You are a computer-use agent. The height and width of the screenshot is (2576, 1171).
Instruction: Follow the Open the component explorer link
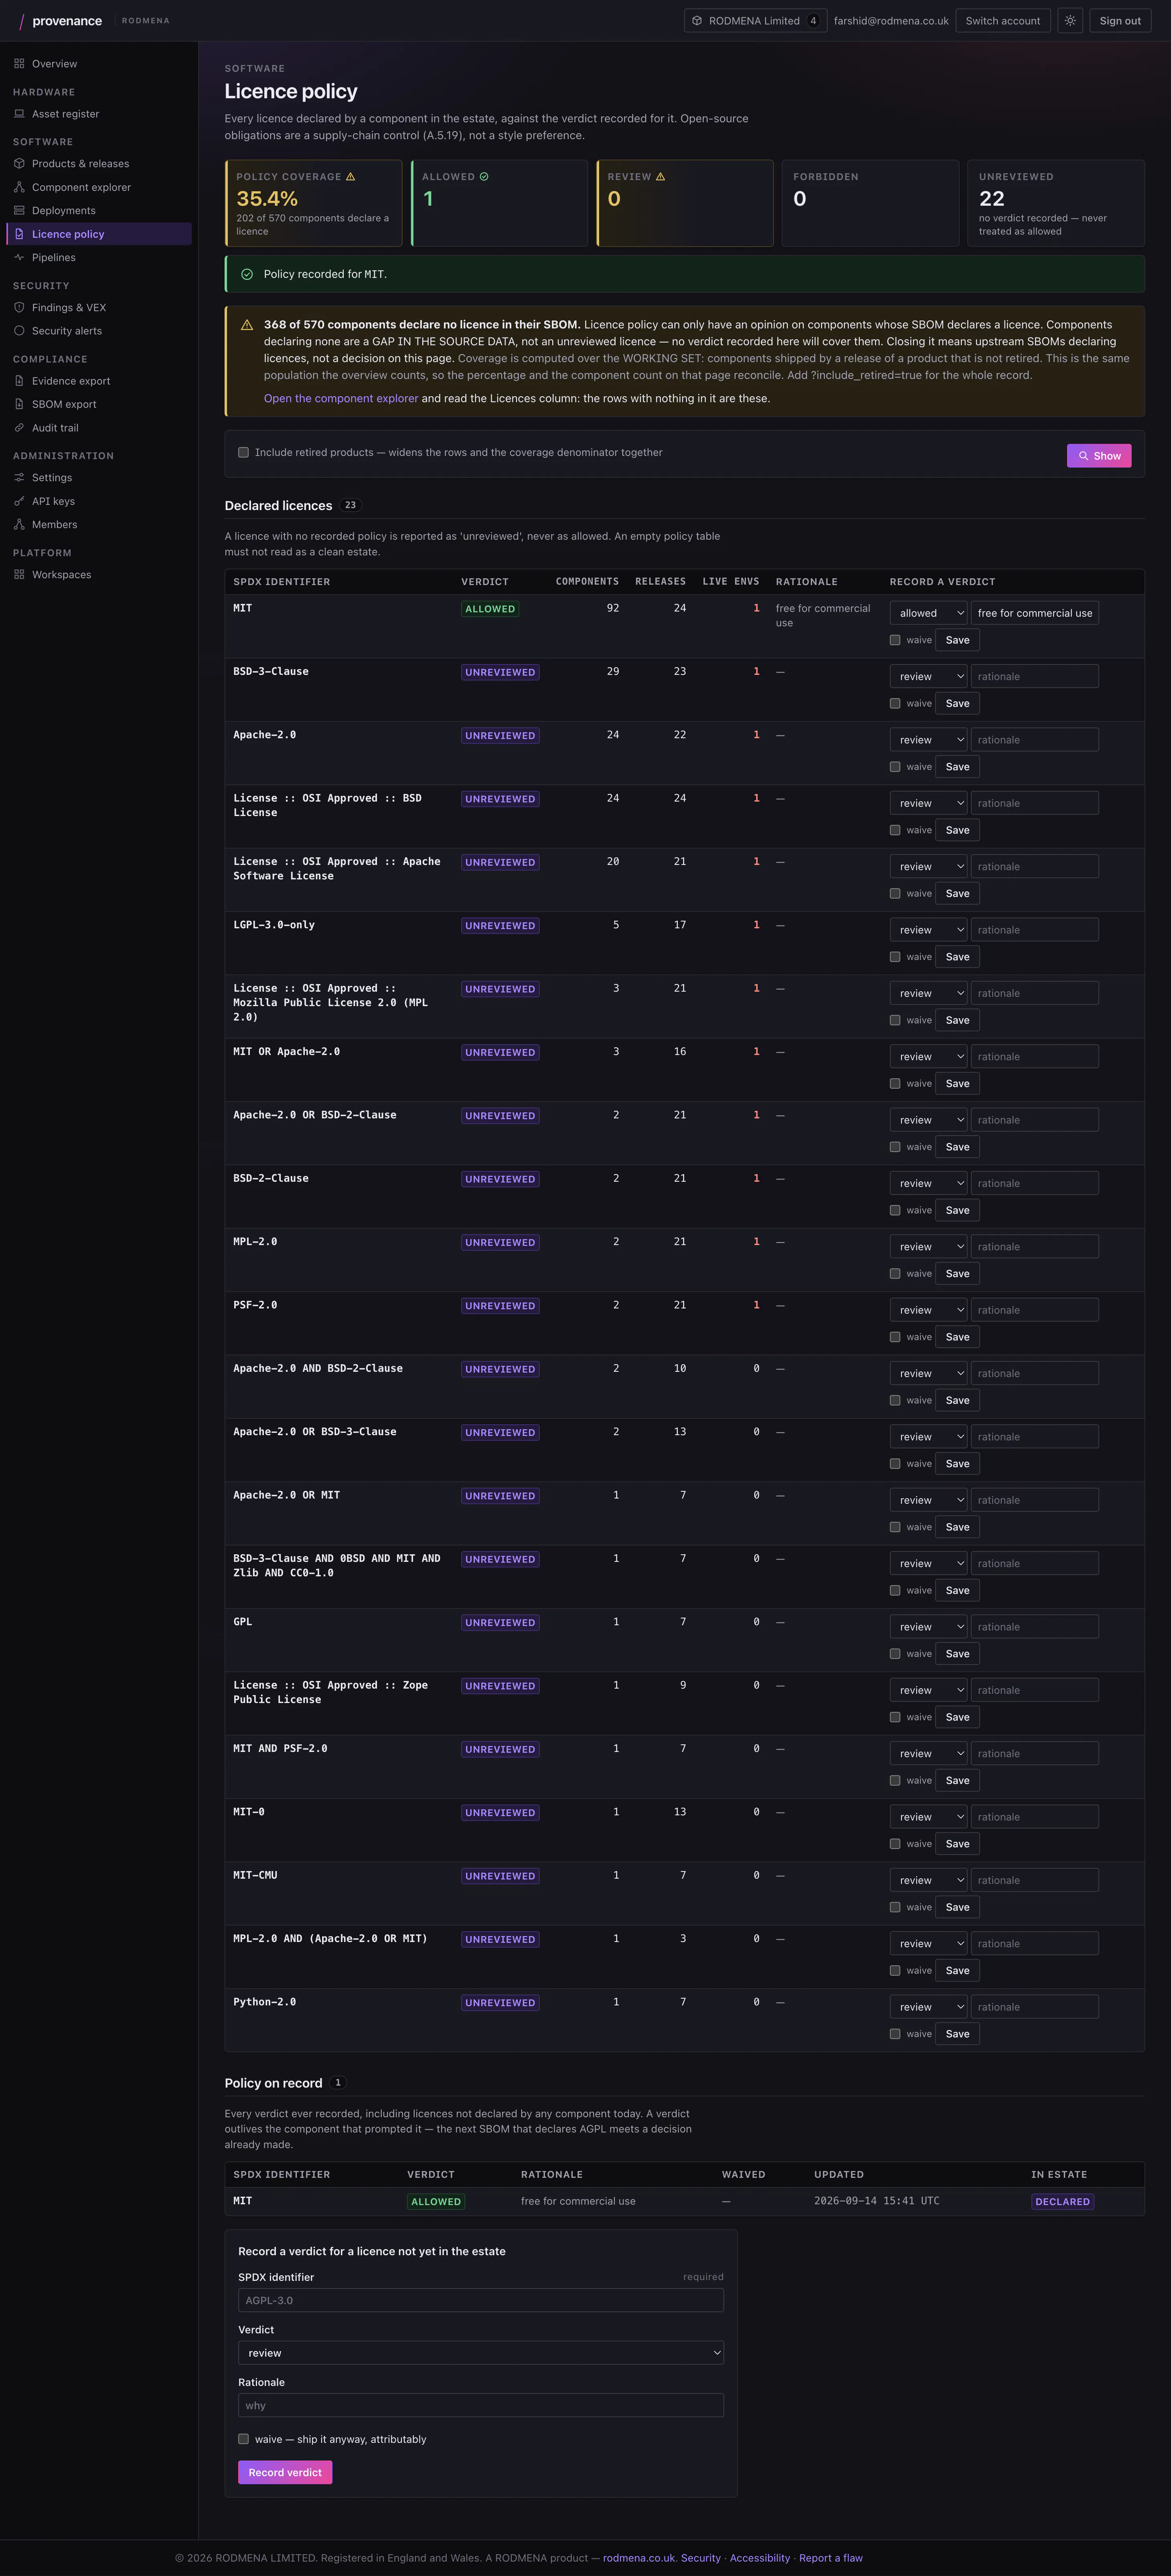pyautogui.click(x=341, y=398)
